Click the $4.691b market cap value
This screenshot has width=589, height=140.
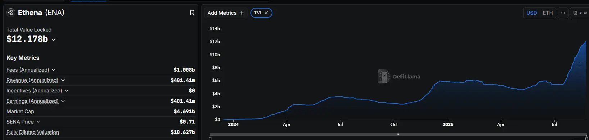tap(184, 111)
